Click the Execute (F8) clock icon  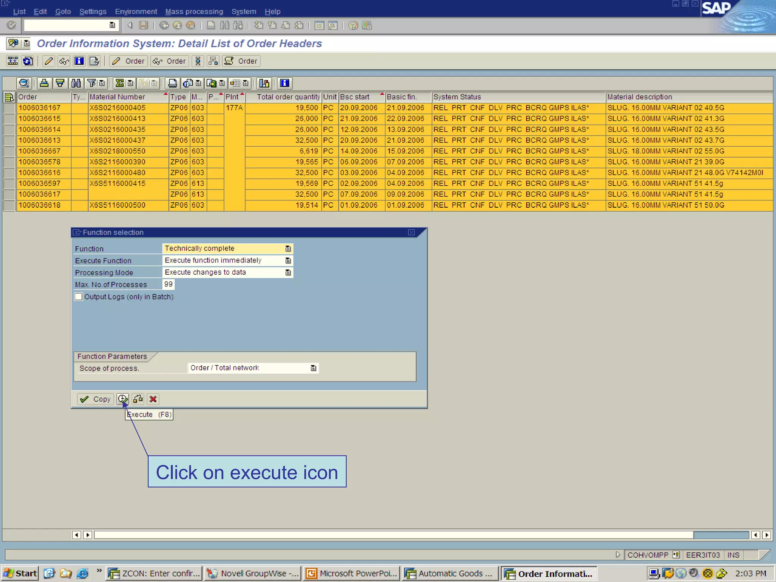(x=122, y=399)
